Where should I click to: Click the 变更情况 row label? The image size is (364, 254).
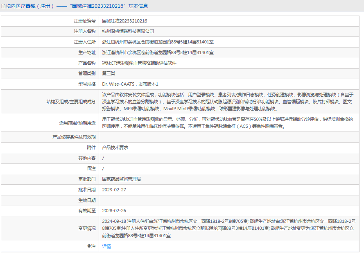click(87, 229)
